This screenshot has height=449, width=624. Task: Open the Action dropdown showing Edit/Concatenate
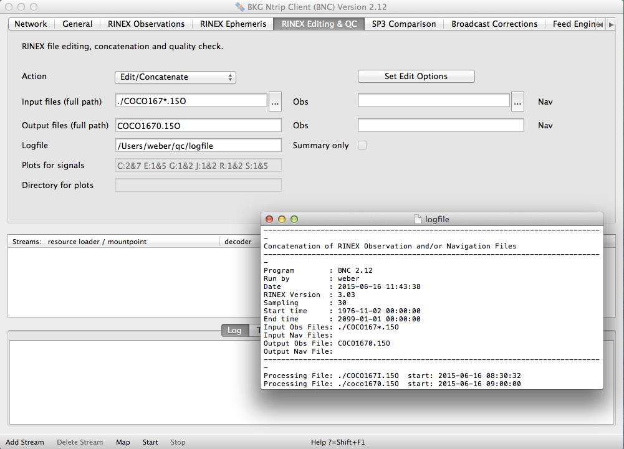pyautogui.click(x=175, y=77)
